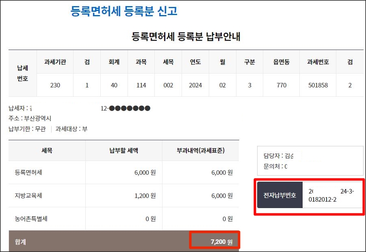Click the 읍면동 value 770

pos(283,85)
